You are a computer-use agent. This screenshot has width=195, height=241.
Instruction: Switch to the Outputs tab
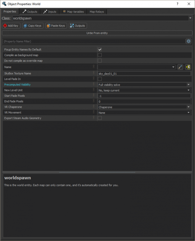click(x=30, y=12)
